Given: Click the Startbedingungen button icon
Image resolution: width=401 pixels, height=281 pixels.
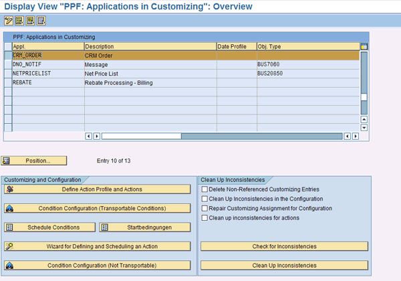Looking at the screenshot, I should tap(104, 227).
